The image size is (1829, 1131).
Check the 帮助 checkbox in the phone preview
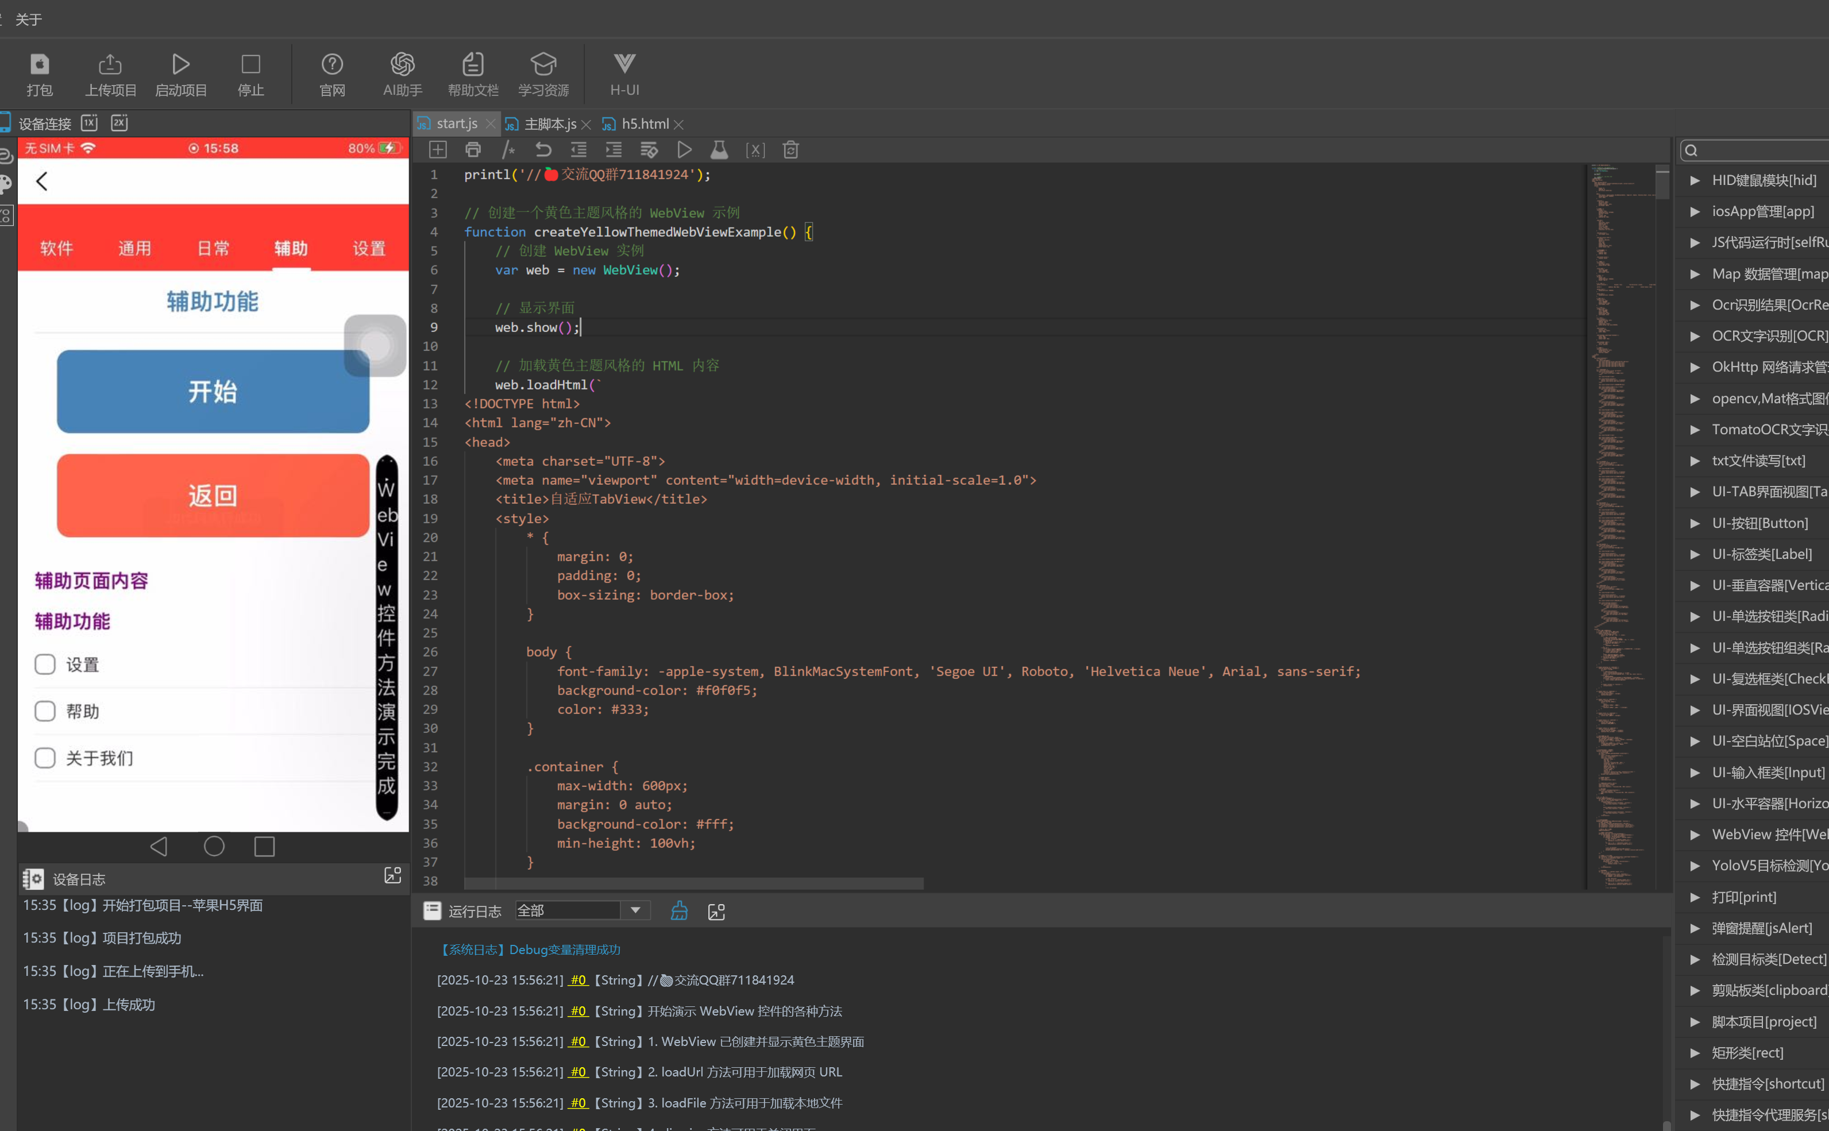45,711
